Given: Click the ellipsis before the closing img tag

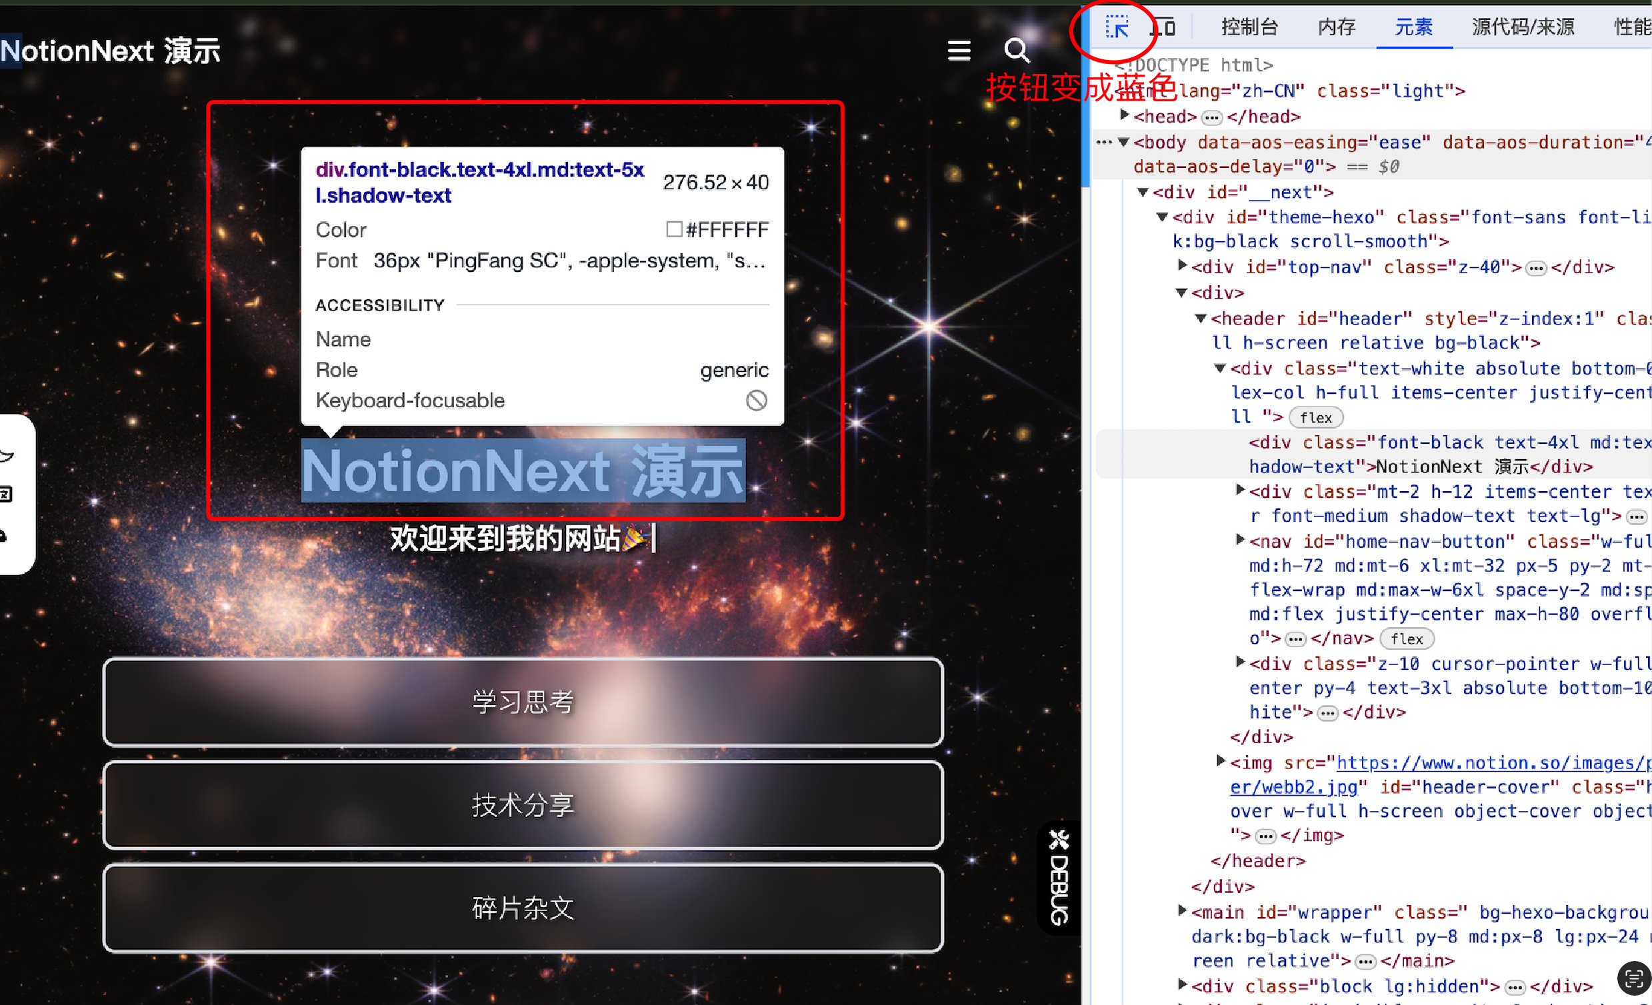Looking at the screenshot, I should point(1265,836).
